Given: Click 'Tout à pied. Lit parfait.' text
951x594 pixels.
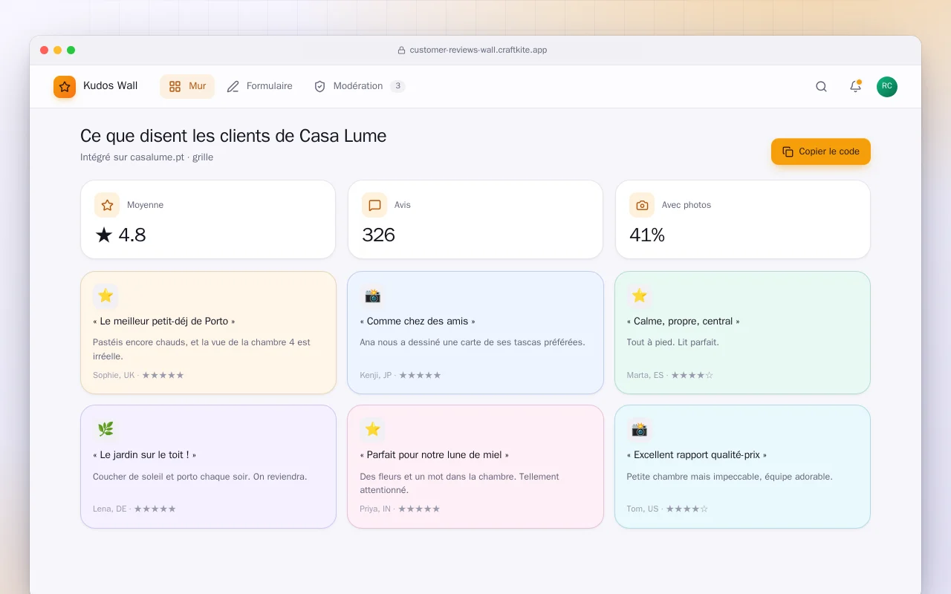Looking at the screenshot, I should pos(673,342).
